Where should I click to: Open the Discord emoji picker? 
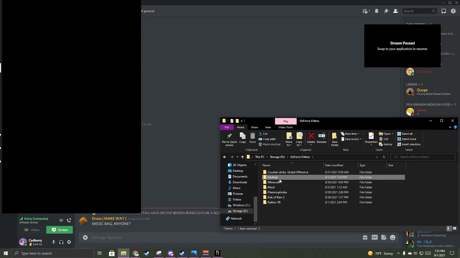(x=392, y=237)
